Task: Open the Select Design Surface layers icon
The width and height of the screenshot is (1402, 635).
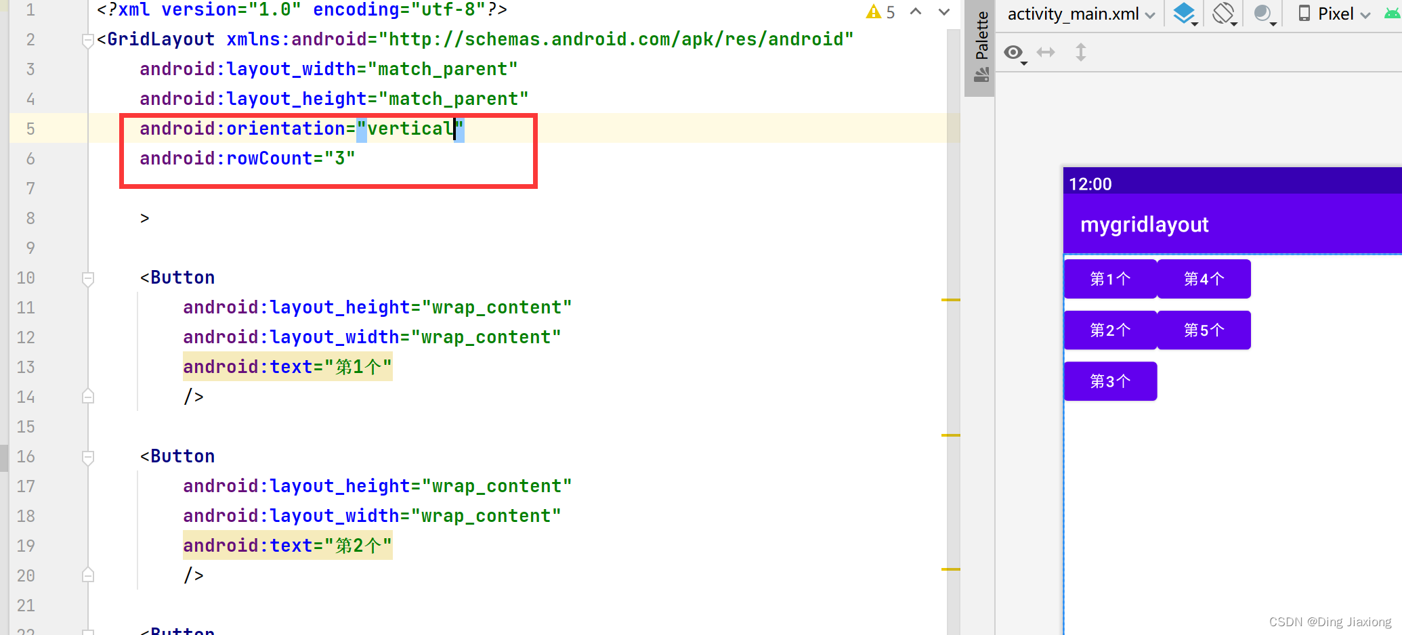Action: pos(1185,14)
